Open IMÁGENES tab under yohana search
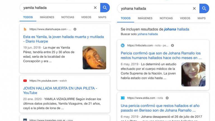The image size is (215, 121). (x=145, y=18)
